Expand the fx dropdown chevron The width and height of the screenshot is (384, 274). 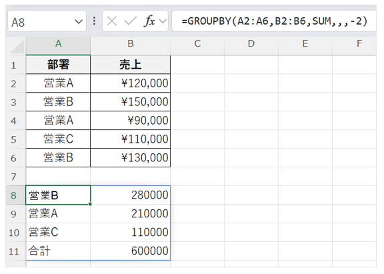point(163,21)
